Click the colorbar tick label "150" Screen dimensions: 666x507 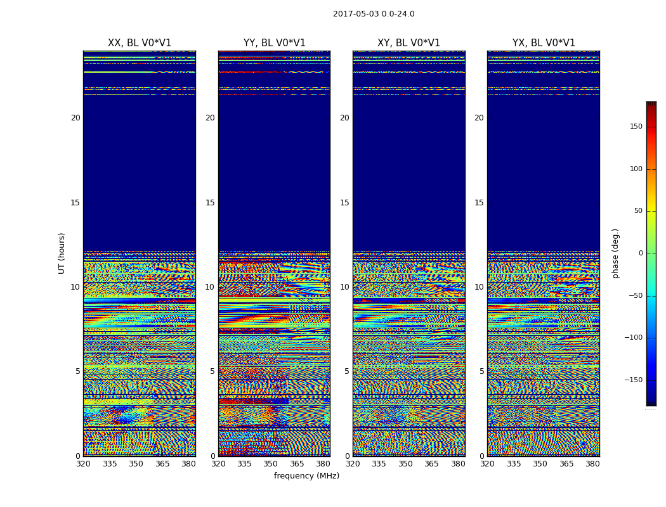coord(636,126)
